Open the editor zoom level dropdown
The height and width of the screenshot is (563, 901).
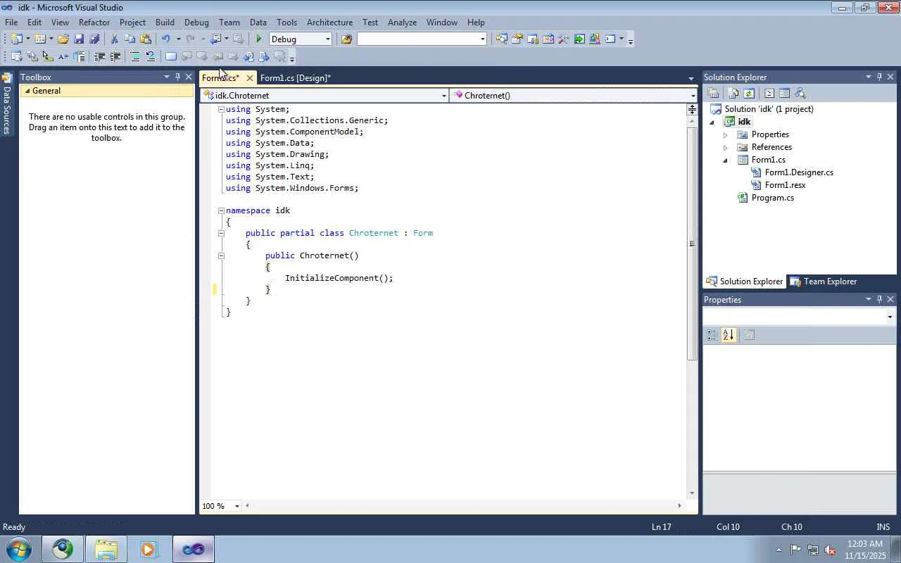point(237,506)
